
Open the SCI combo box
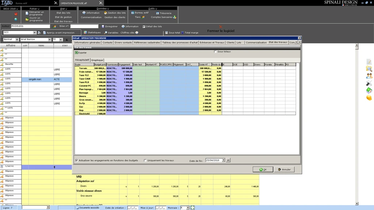point(35,32)
